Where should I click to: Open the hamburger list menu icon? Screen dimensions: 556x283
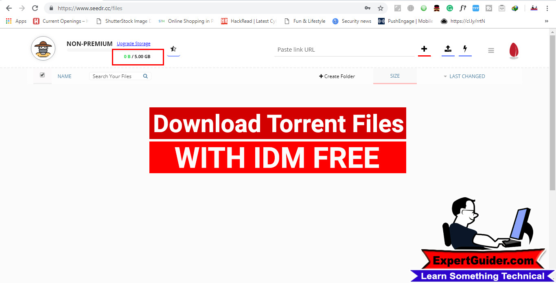(491, 50)
